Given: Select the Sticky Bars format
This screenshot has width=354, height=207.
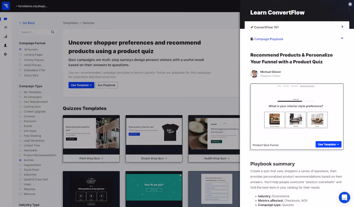Looking at the screenshot, I should [x=20, y=75].
